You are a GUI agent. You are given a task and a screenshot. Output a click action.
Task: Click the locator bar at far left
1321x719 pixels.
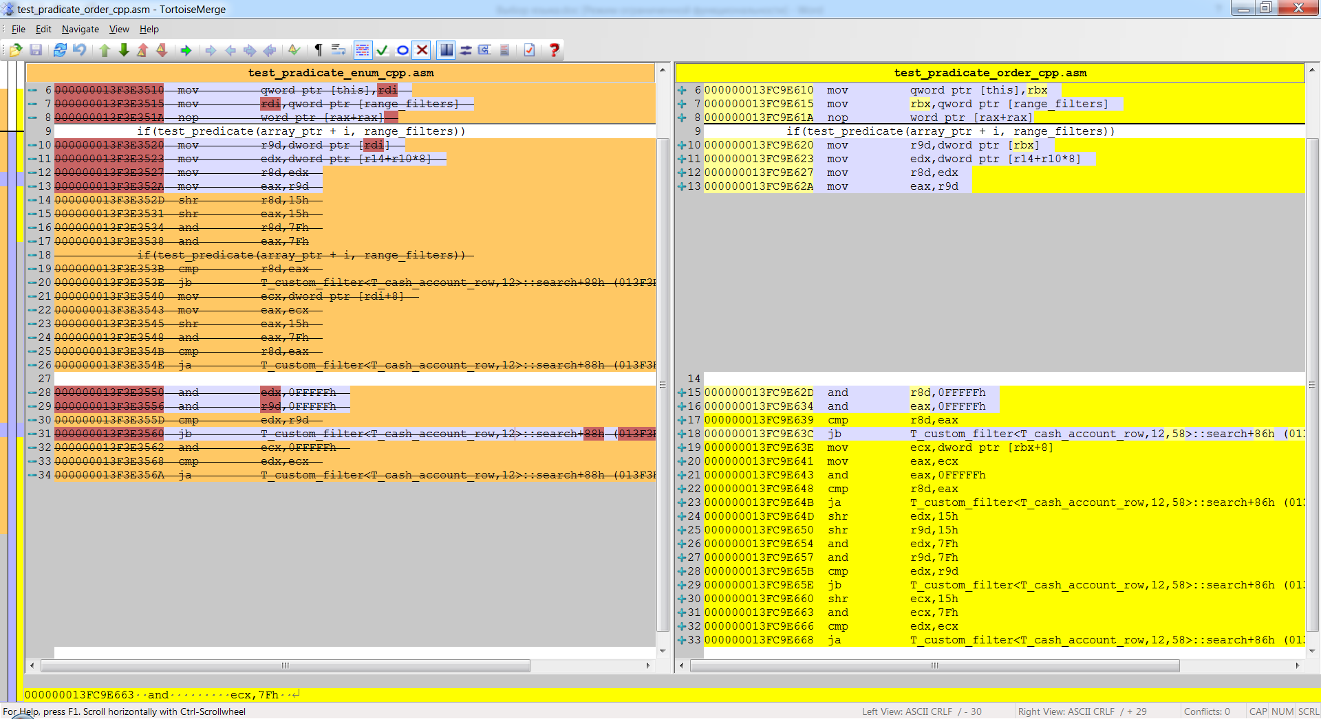(x=12, y=381)
